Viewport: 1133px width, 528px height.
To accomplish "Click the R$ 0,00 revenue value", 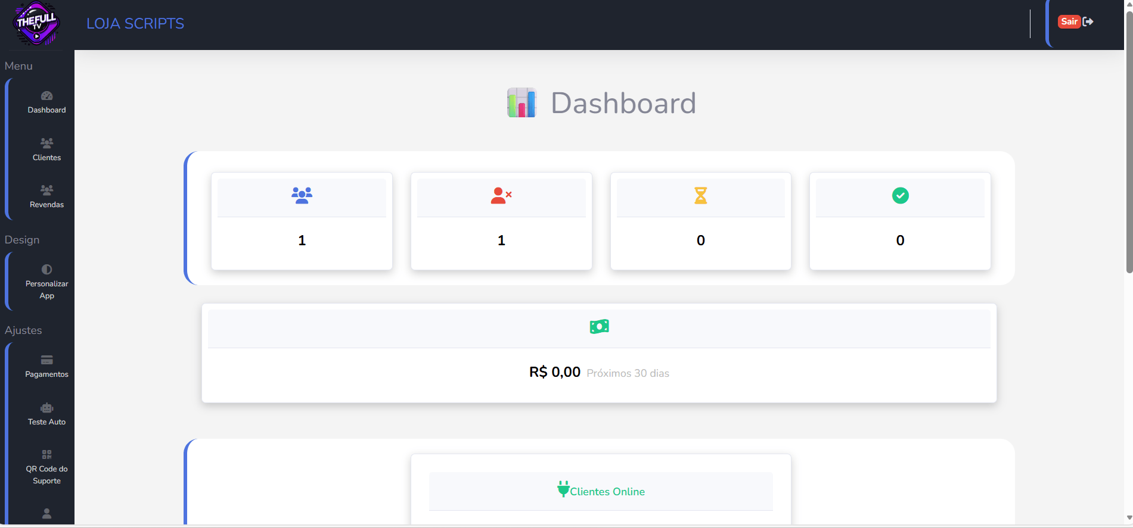I will (555, 372).
